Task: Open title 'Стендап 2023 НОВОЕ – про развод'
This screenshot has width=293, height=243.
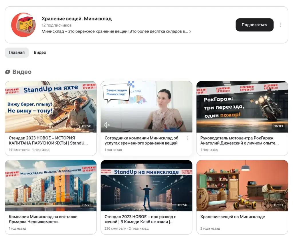Action: [x=140, y=219]
